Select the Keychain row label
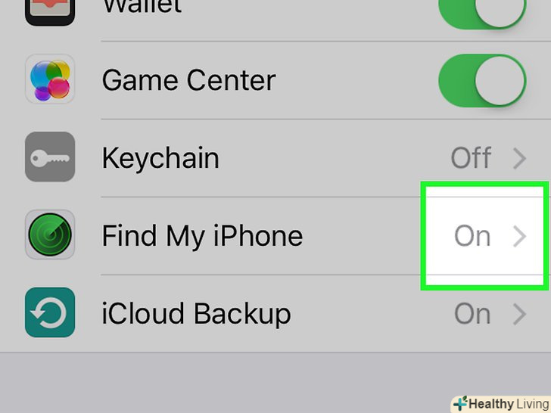This screenshot has height=413, width=551. point(160,158)
